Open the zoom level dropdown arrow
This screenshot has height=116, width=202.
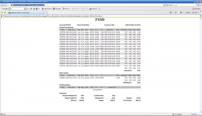tap(199, 114)
